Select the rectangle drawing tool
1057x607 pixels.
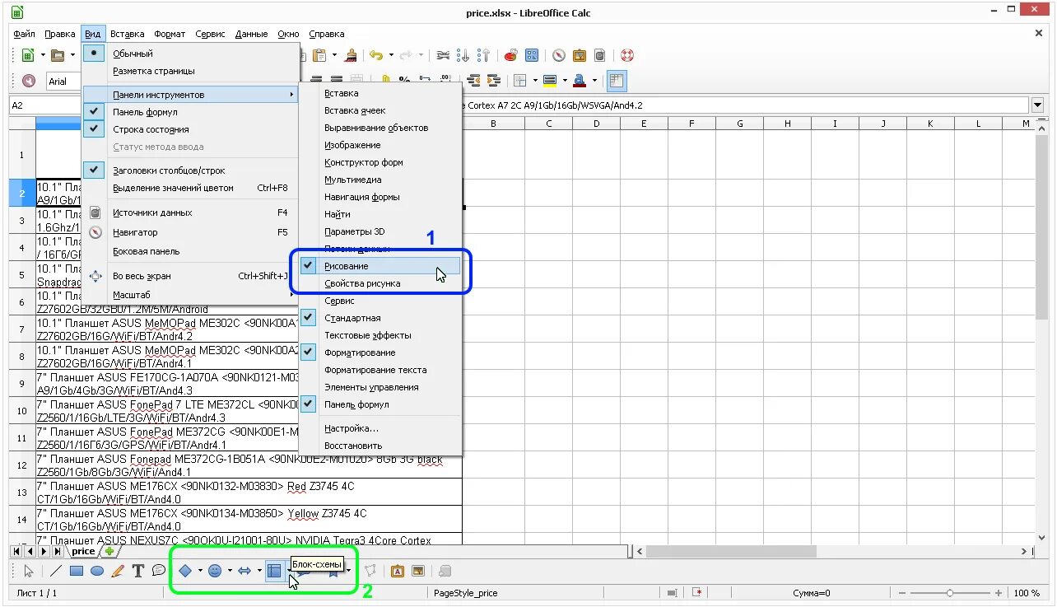click(x=77, y=571)
